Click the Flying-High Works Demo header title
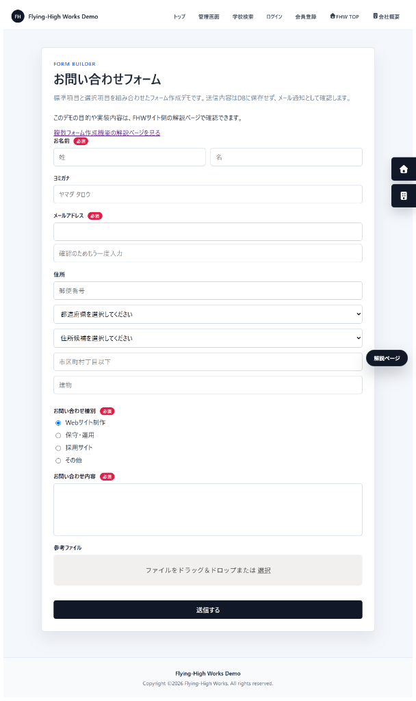416x701 pixels. [x=63, y=16]
